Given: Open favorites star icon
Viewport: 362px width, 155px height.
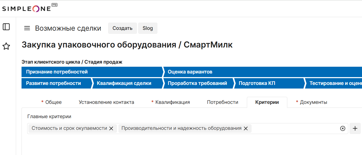Looking at the screenshot, I should (6, 46).
